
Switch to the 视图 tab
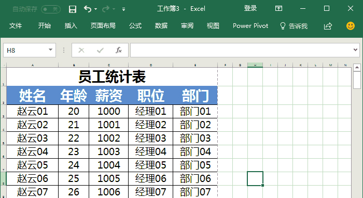point(213,26)
